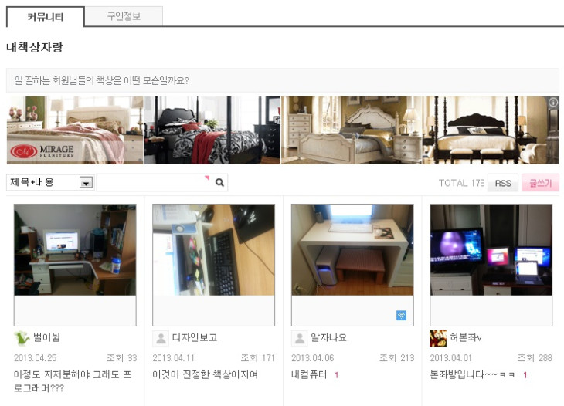The image size is (564, 406).
Task: Click the pink 글쓰기 write button
Action: tap(540, 183)
